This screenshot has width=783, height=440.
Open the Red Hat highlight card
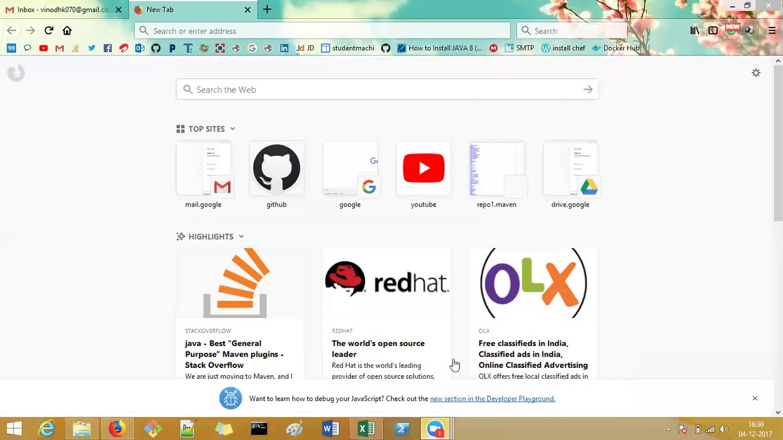[387, 314]
